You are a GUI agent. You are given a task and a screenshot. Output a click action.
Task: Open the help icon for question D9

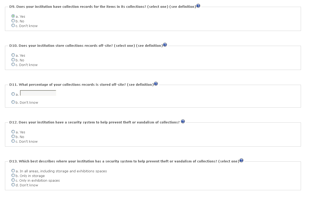click(198, 6)
